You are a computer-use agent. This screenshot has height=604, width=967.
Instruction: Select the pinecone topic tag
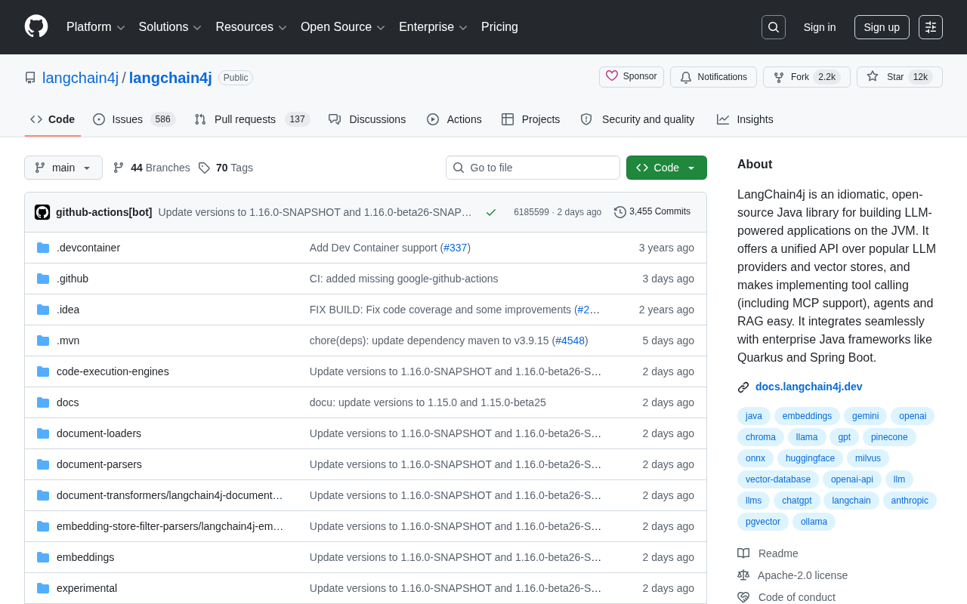point(889,437)
